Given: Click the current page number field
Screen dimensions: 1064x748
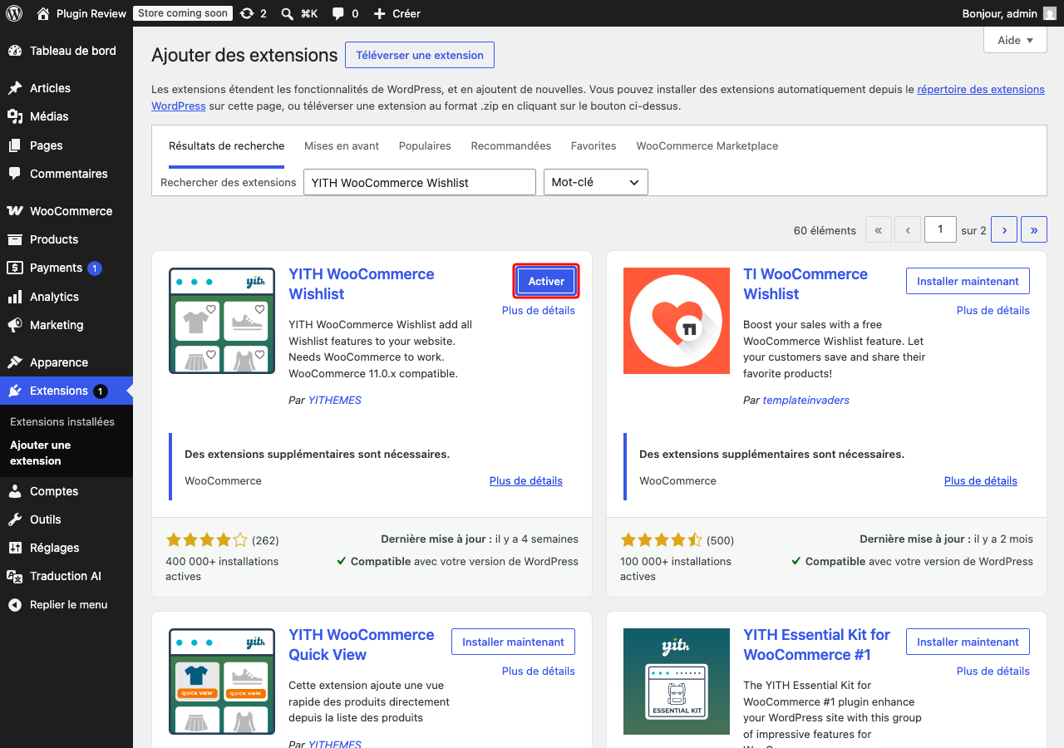Looking at the screenshot, I should (940, 230).
